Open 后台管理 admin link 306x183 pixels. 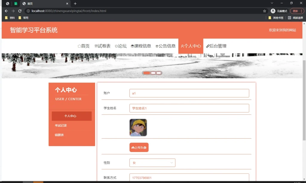coord(216,46)
